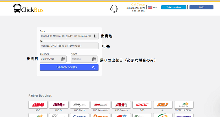Click the ClickBus bus logo
The height and width of the screenshot is (117, 220).
click(28, 8)
